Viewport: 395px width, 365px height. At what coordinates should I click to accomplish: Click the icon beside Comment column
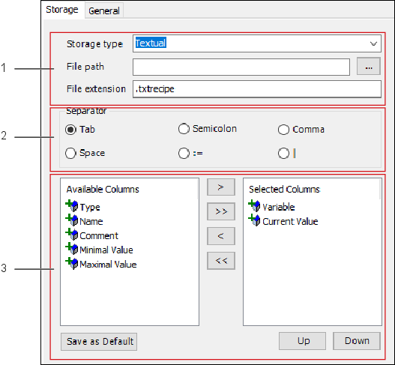click(x=72, y=235)
